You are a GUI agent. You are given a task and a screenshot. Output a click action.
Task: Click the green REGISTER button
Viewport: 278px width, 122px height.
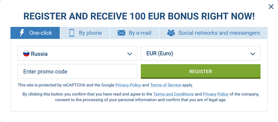tap(200, 71)
